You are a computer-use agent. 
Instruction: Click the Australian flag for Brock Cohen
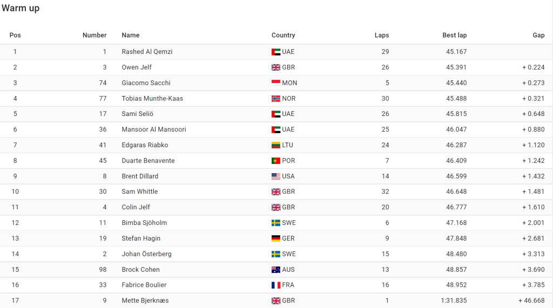pyautogui.click(x=276, y=270)
